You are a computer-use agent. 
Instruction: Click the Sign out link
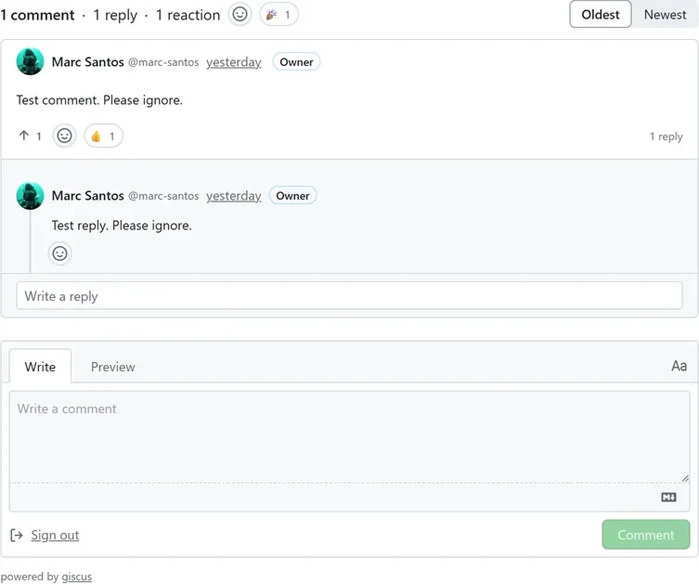pos(55,535)
